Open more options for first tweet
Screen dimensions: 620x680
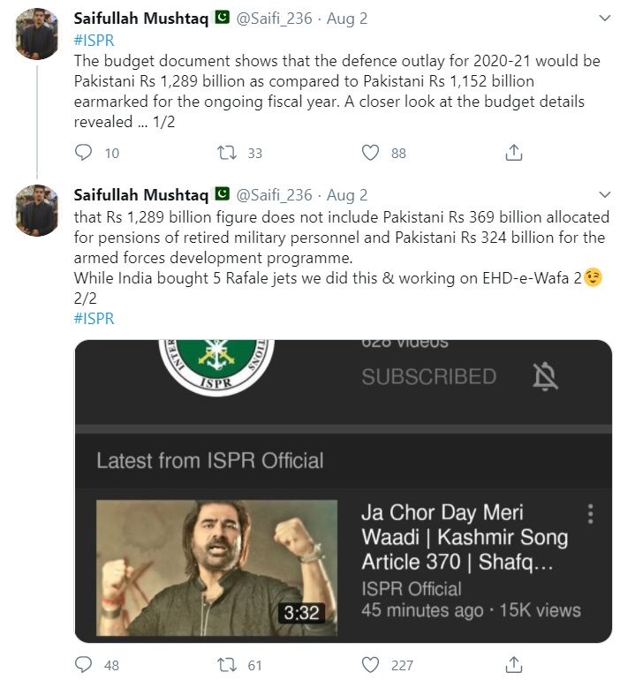tap(604, 19)
